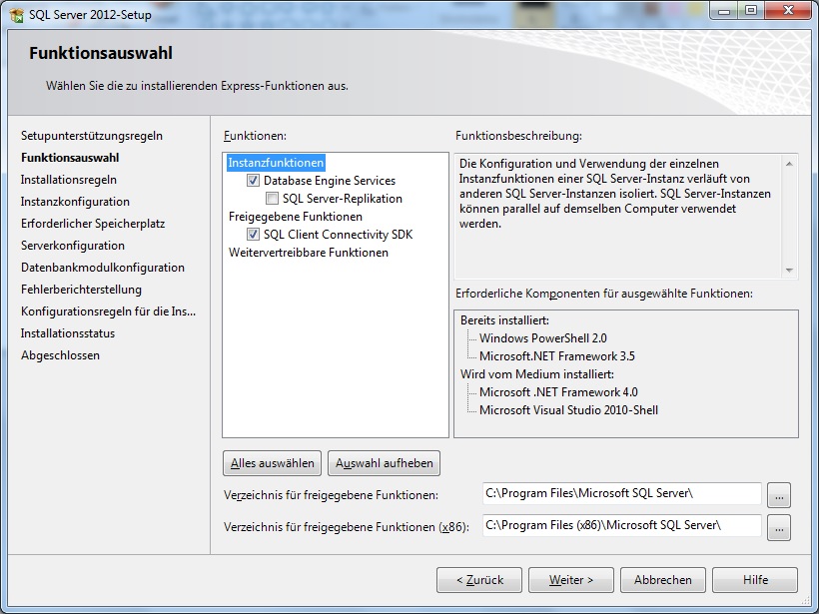The height and width of the screenshot is (614, 819).
Task: Select Installationsstatus step in sidebar
Action: tap(68, 333)
